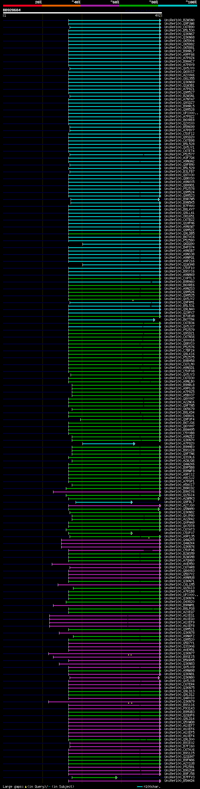This screenshot has width=200, height=789.
Task: Select the UniRef100_B6TJG6 label
Action: tap(179, 423)
